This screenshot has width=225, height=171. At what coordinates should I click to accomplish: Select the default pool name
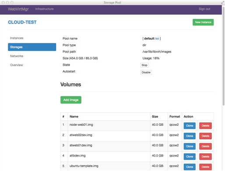pos(149,39)
